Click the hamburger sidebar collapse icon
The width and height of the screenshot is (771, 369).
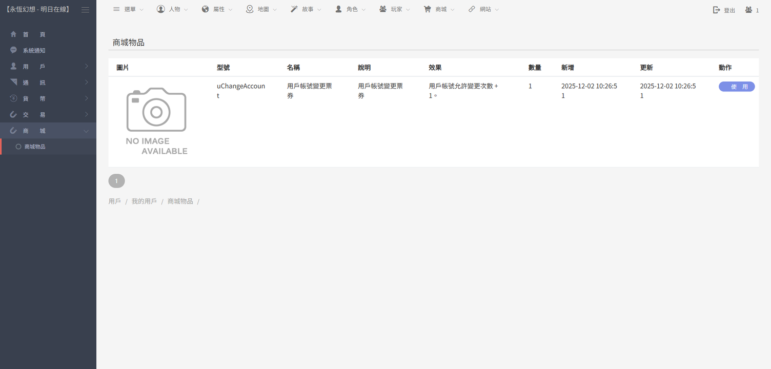(85, 10)
